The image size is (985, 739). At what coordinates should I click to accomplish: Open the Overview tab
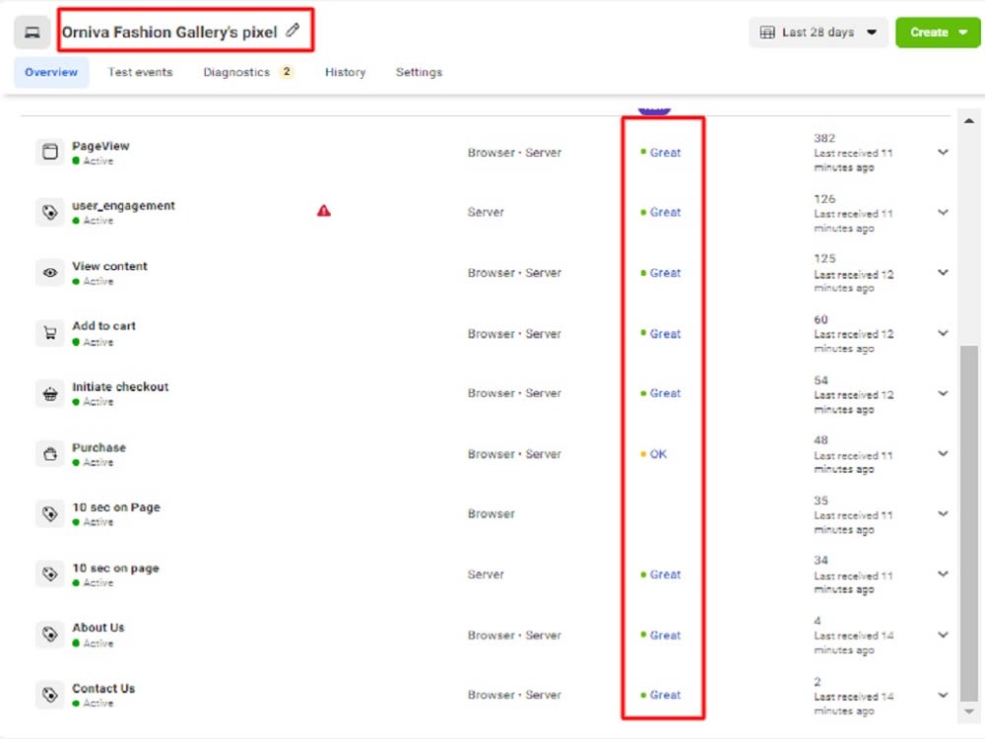pos(51,72)
